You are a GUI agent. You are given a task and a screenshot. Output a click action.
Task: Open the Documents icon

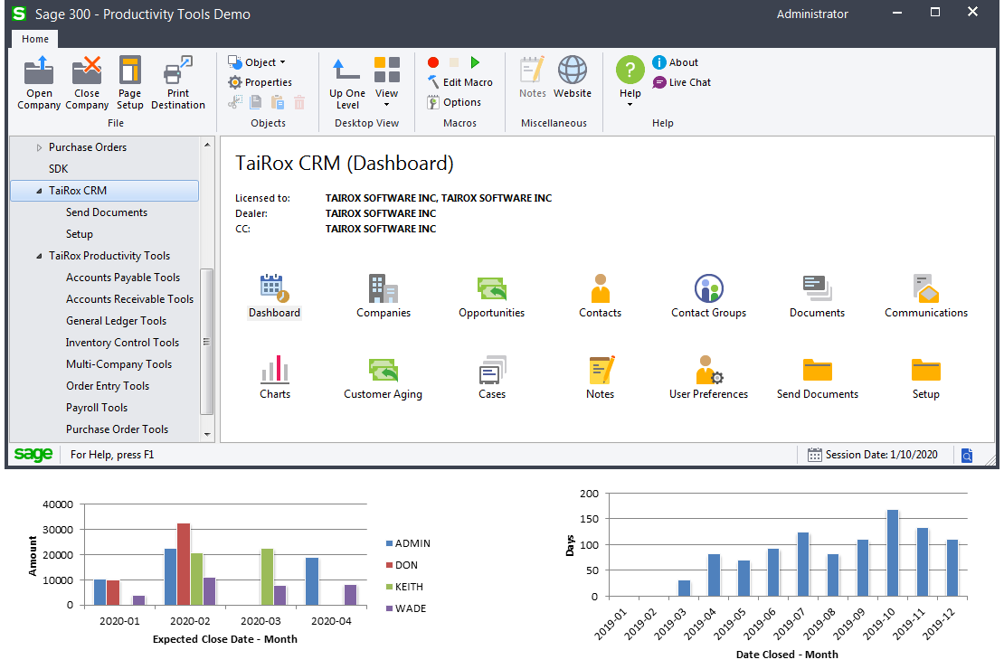point(817,296)
